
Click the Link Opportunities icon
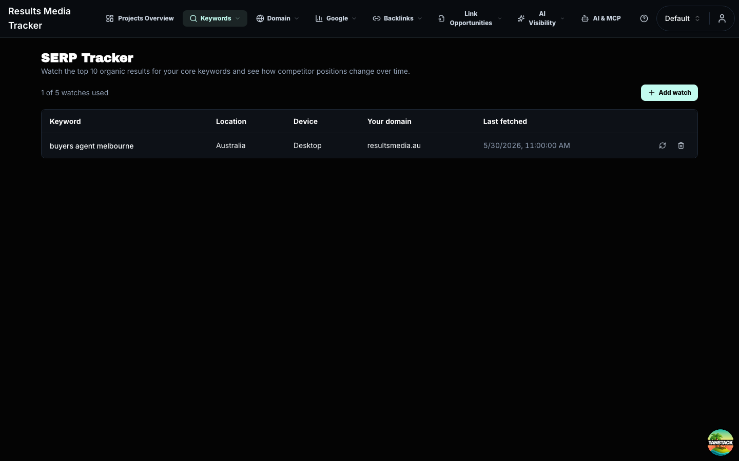coord(441,18)
